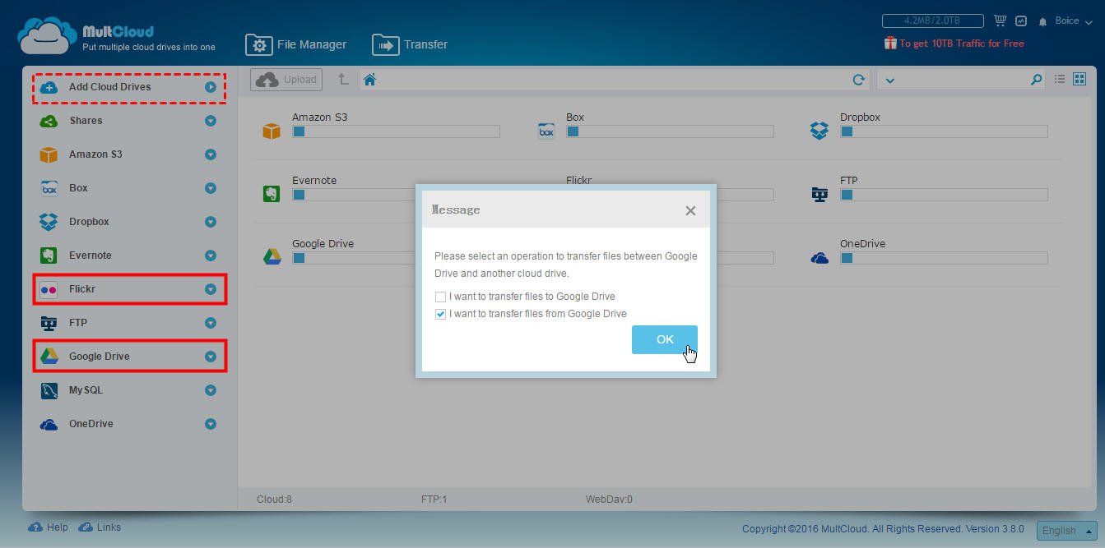Image resolution: width=1105 pixels, height=548 pixels.
Task: Expand the Dropbox sidebar arrow
Action: coord(211,222)
